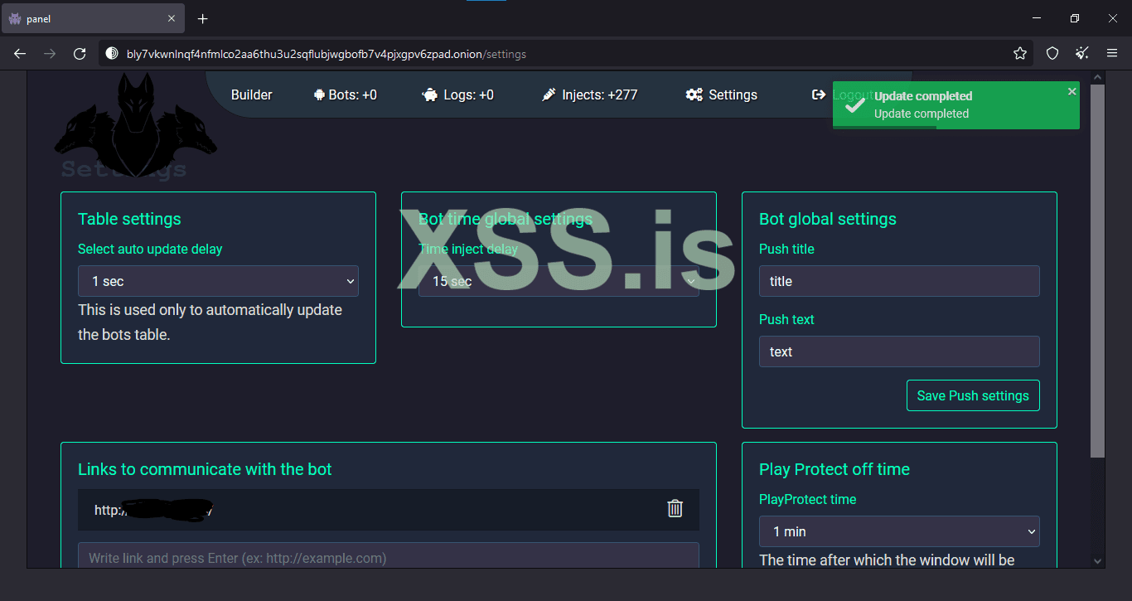Open the shield security level panel
Viewport: 1132px width, 601px height.
click(x=1052, y=54)
